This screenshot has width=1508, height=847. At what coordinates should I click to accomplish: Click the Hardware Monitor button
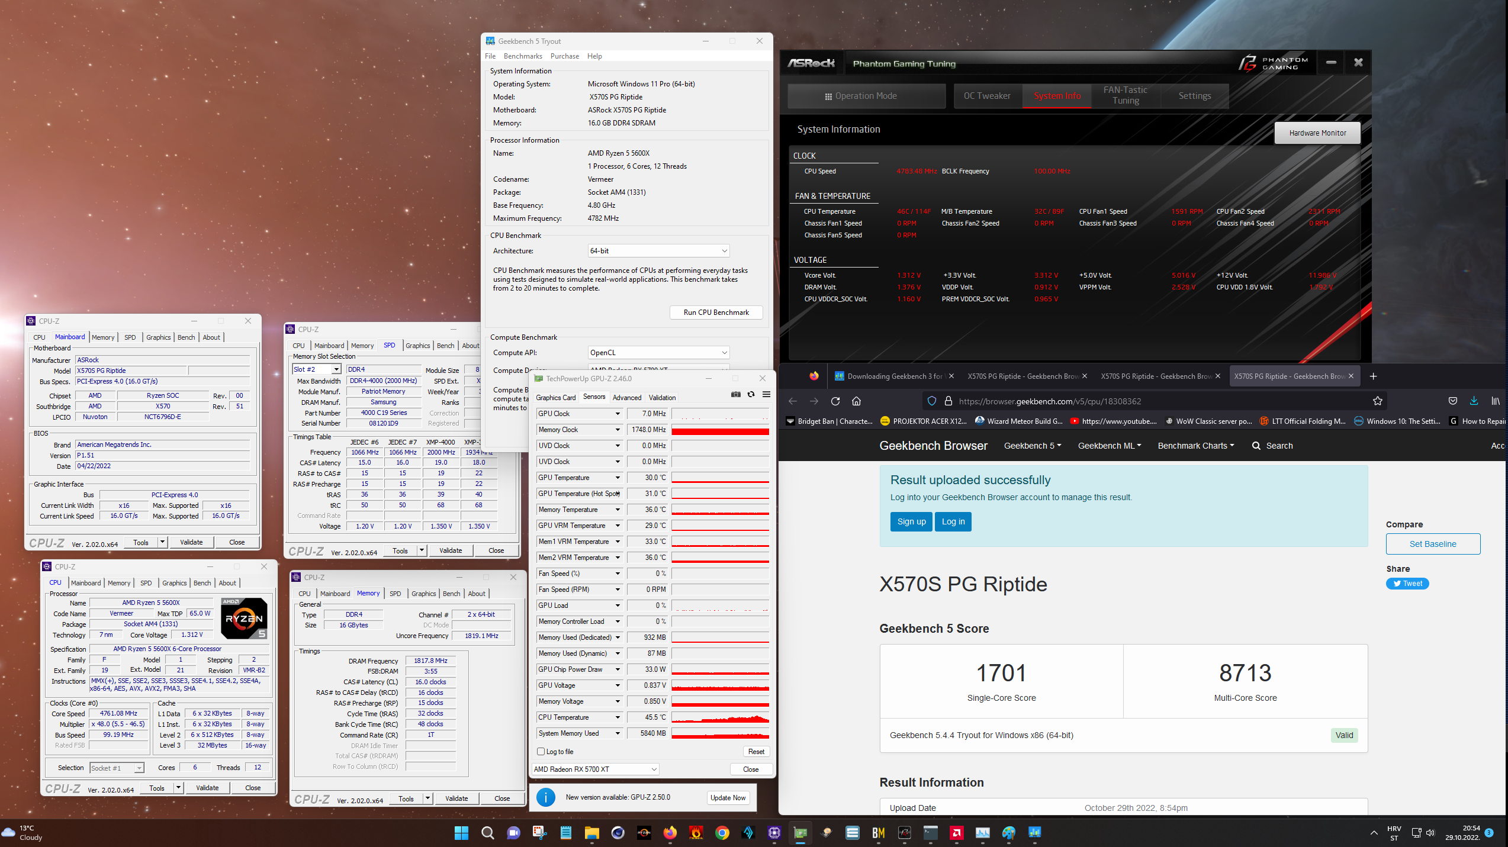pos(1317,133)
